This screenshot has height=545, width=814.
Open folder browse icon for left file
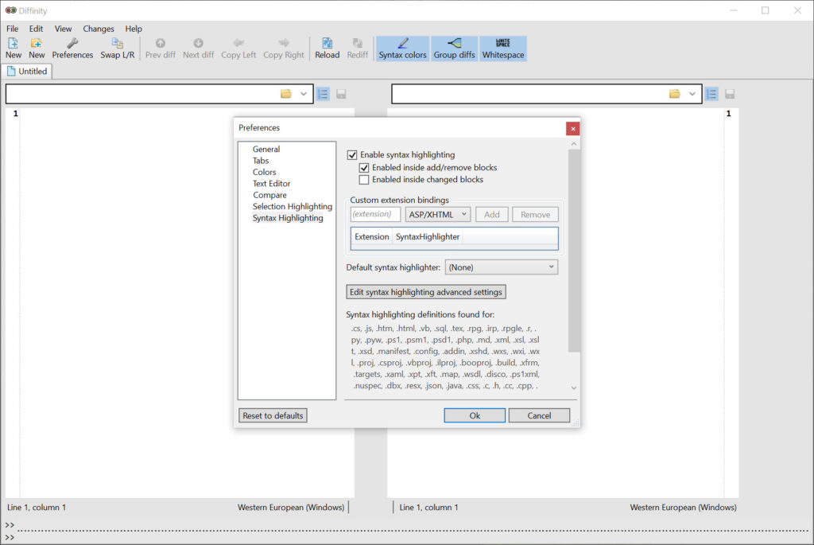pyautogui.click(x=286, y=94)
